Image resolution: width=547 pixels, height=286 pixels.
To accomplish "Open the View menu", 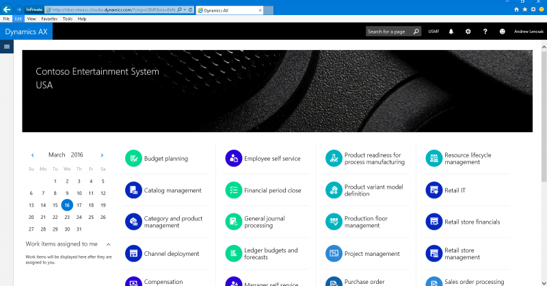I will point(31,19).
